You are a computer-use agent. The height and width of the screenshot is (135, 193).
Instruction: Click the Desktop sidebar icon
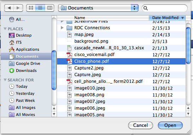(12, 35)
